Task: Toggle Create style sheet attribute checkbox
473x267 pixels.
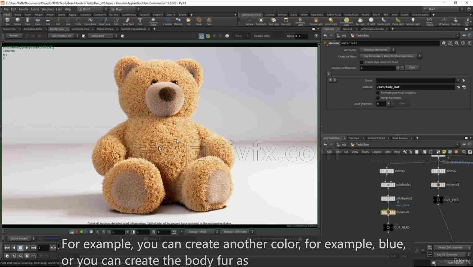Action: [x=362, y=62]
